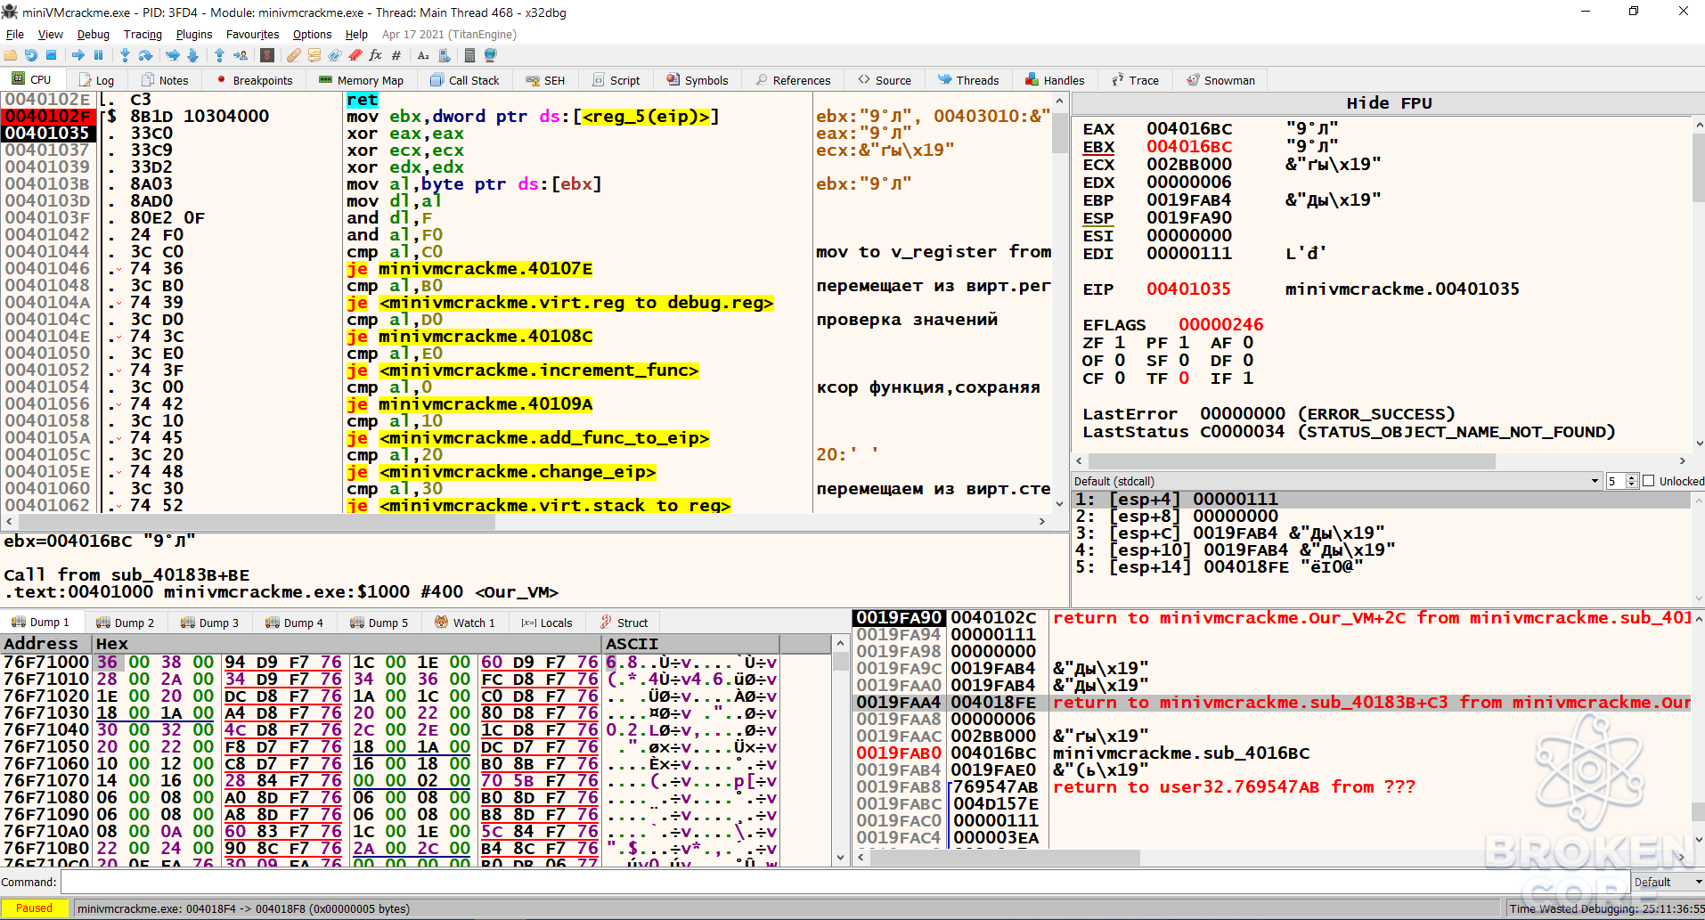Open Labels tag icon
The width and height of the screenshot is (1705, 920).
[x=334, y=55]
